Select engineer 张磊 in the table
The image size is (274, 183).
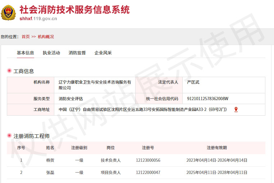click(x=50, y=173)
